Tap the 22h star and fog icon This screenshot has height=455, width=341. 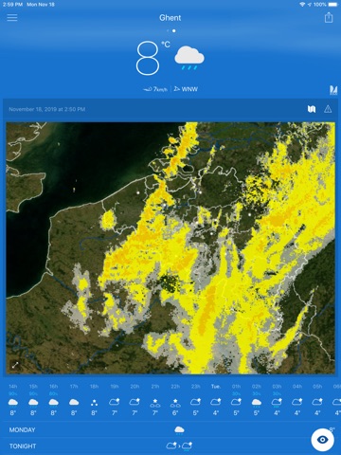pyautogui.click(x=175, y=403)
